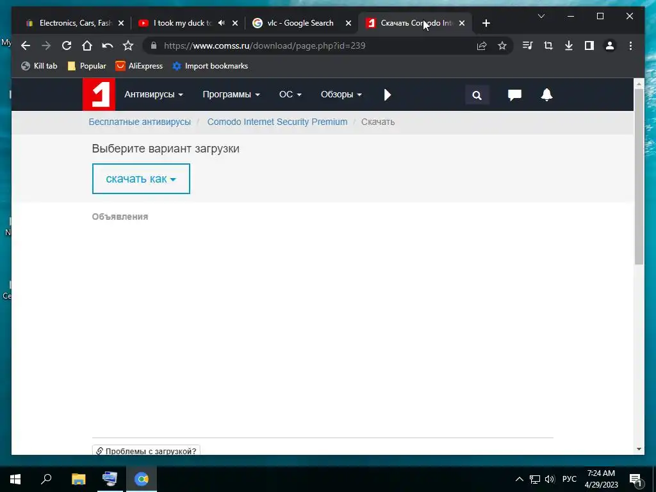Share this page via the share icon
The height and width of the screenshot is (492, 656).
coord(482,45)
